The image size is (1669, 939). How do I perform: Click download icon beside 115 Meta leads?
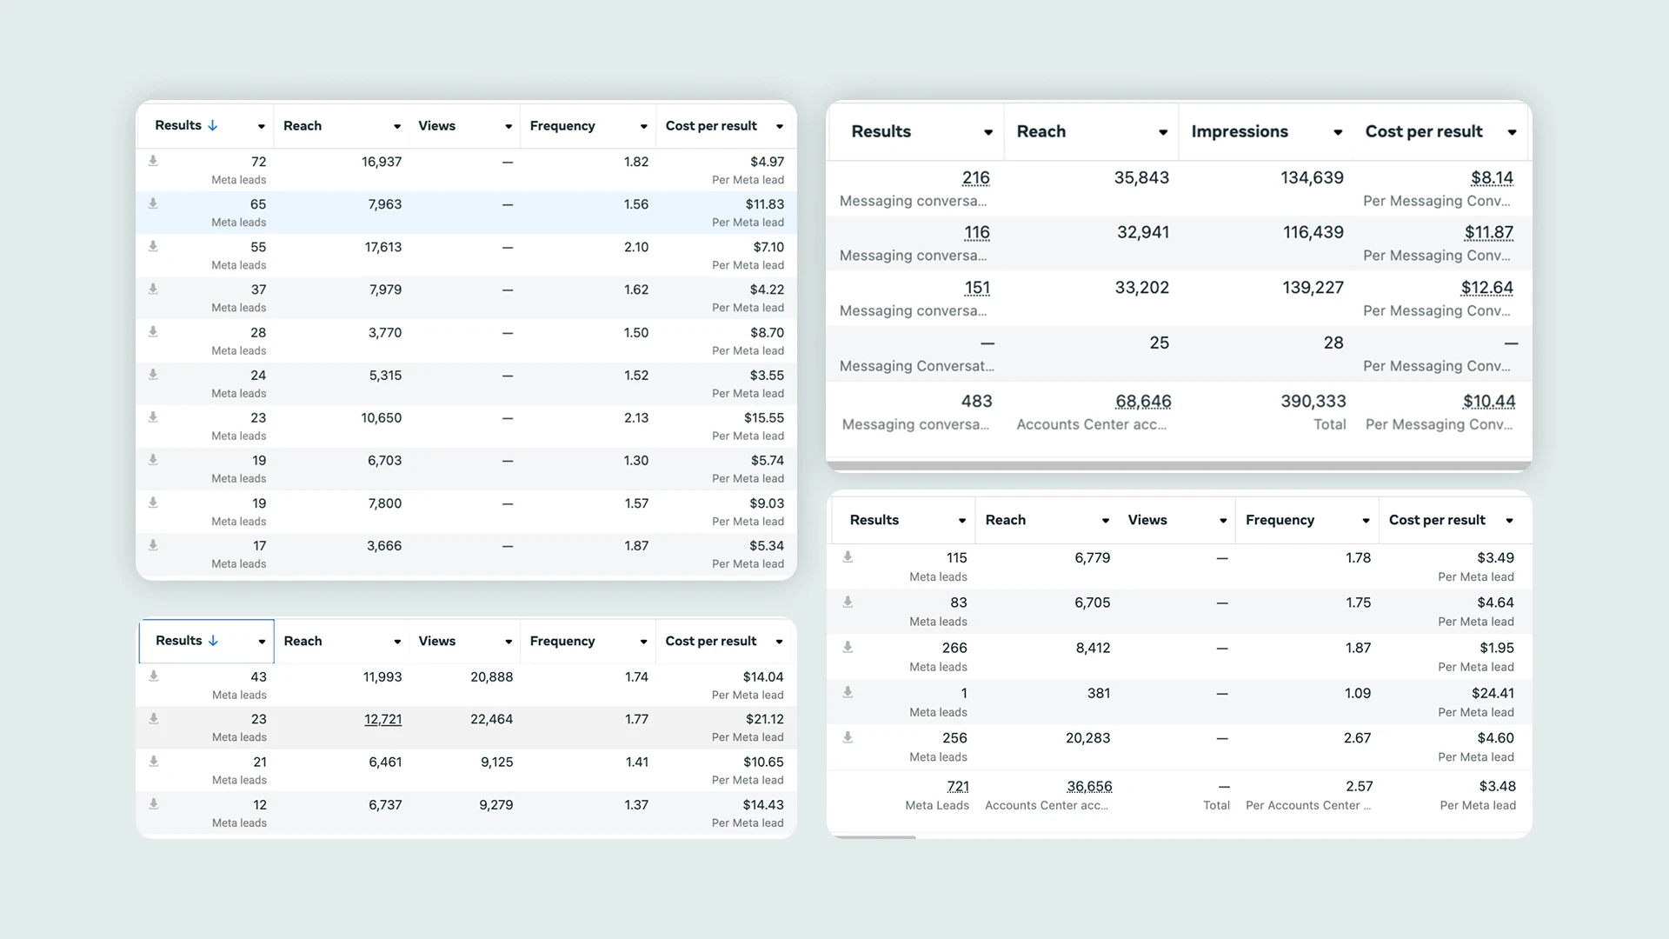pyautogui.click(x=848, y=556)
